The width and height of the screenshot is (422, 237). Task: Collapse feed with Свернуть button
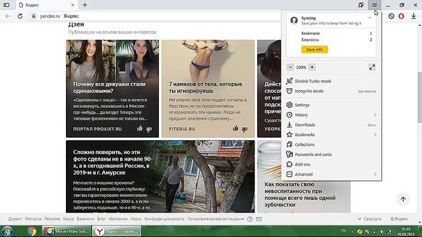tap(369, 219)
